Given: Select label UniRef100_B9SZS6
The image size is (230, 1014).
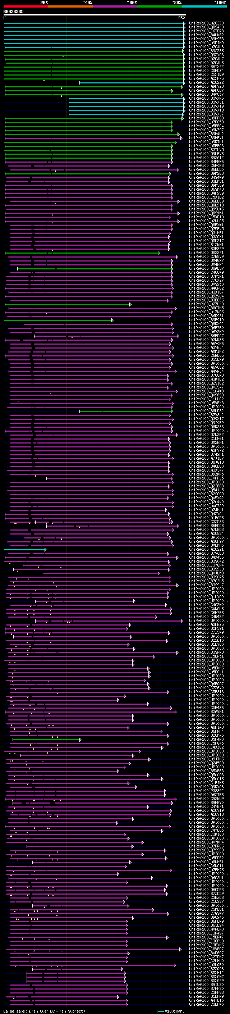Looking at the screenshot, I should pyautogui.click(x=206, y=51).
